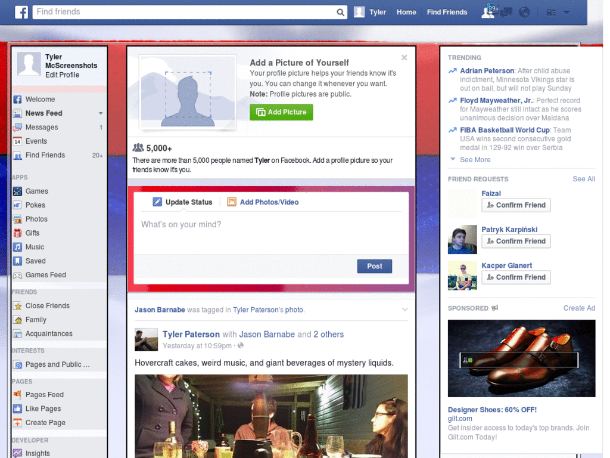The width and height of the screenshot is (610, 458).
Task: Focus the Find friends search field
Action: [185, 12]
